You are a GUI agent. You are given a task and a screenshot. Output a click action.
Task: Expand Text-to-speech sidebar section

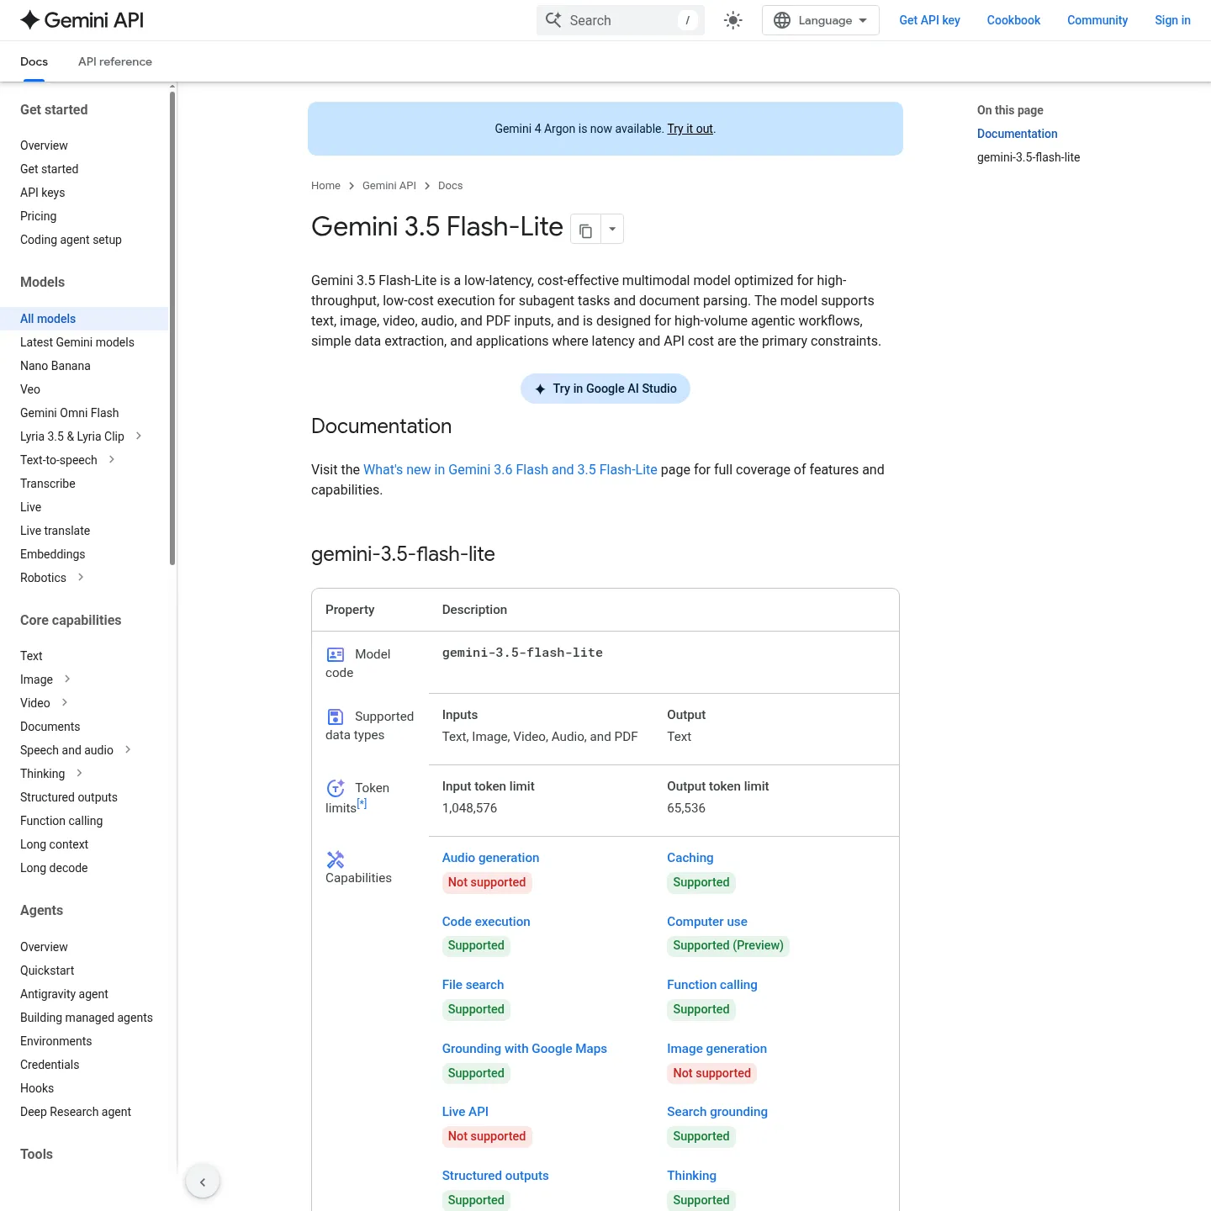click(112, 459)
